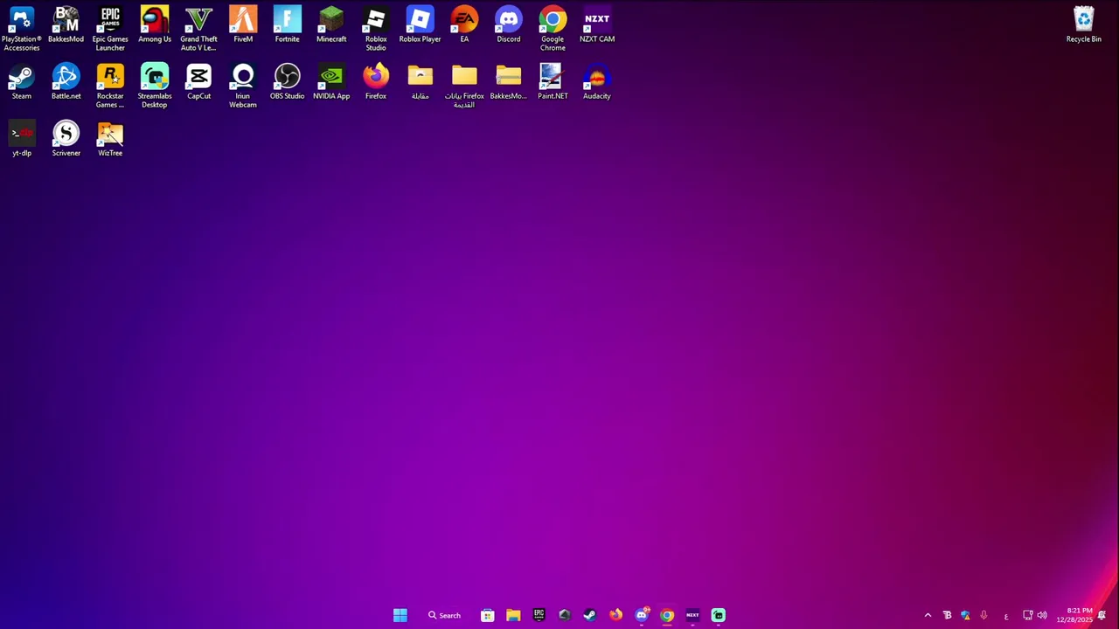Switch to Discord in taskbar

(x=642, y=615)
